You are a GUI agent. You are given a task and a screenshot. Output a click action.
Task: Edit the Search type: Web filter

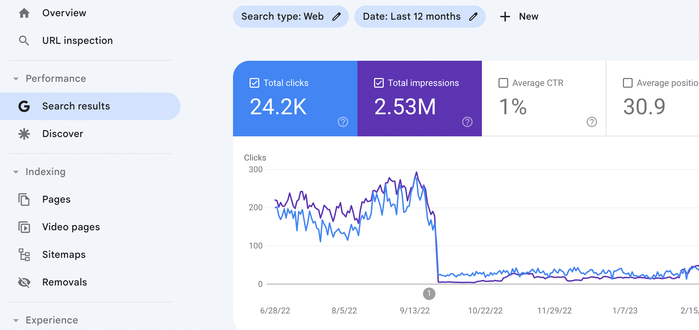[x=291, y=17]
